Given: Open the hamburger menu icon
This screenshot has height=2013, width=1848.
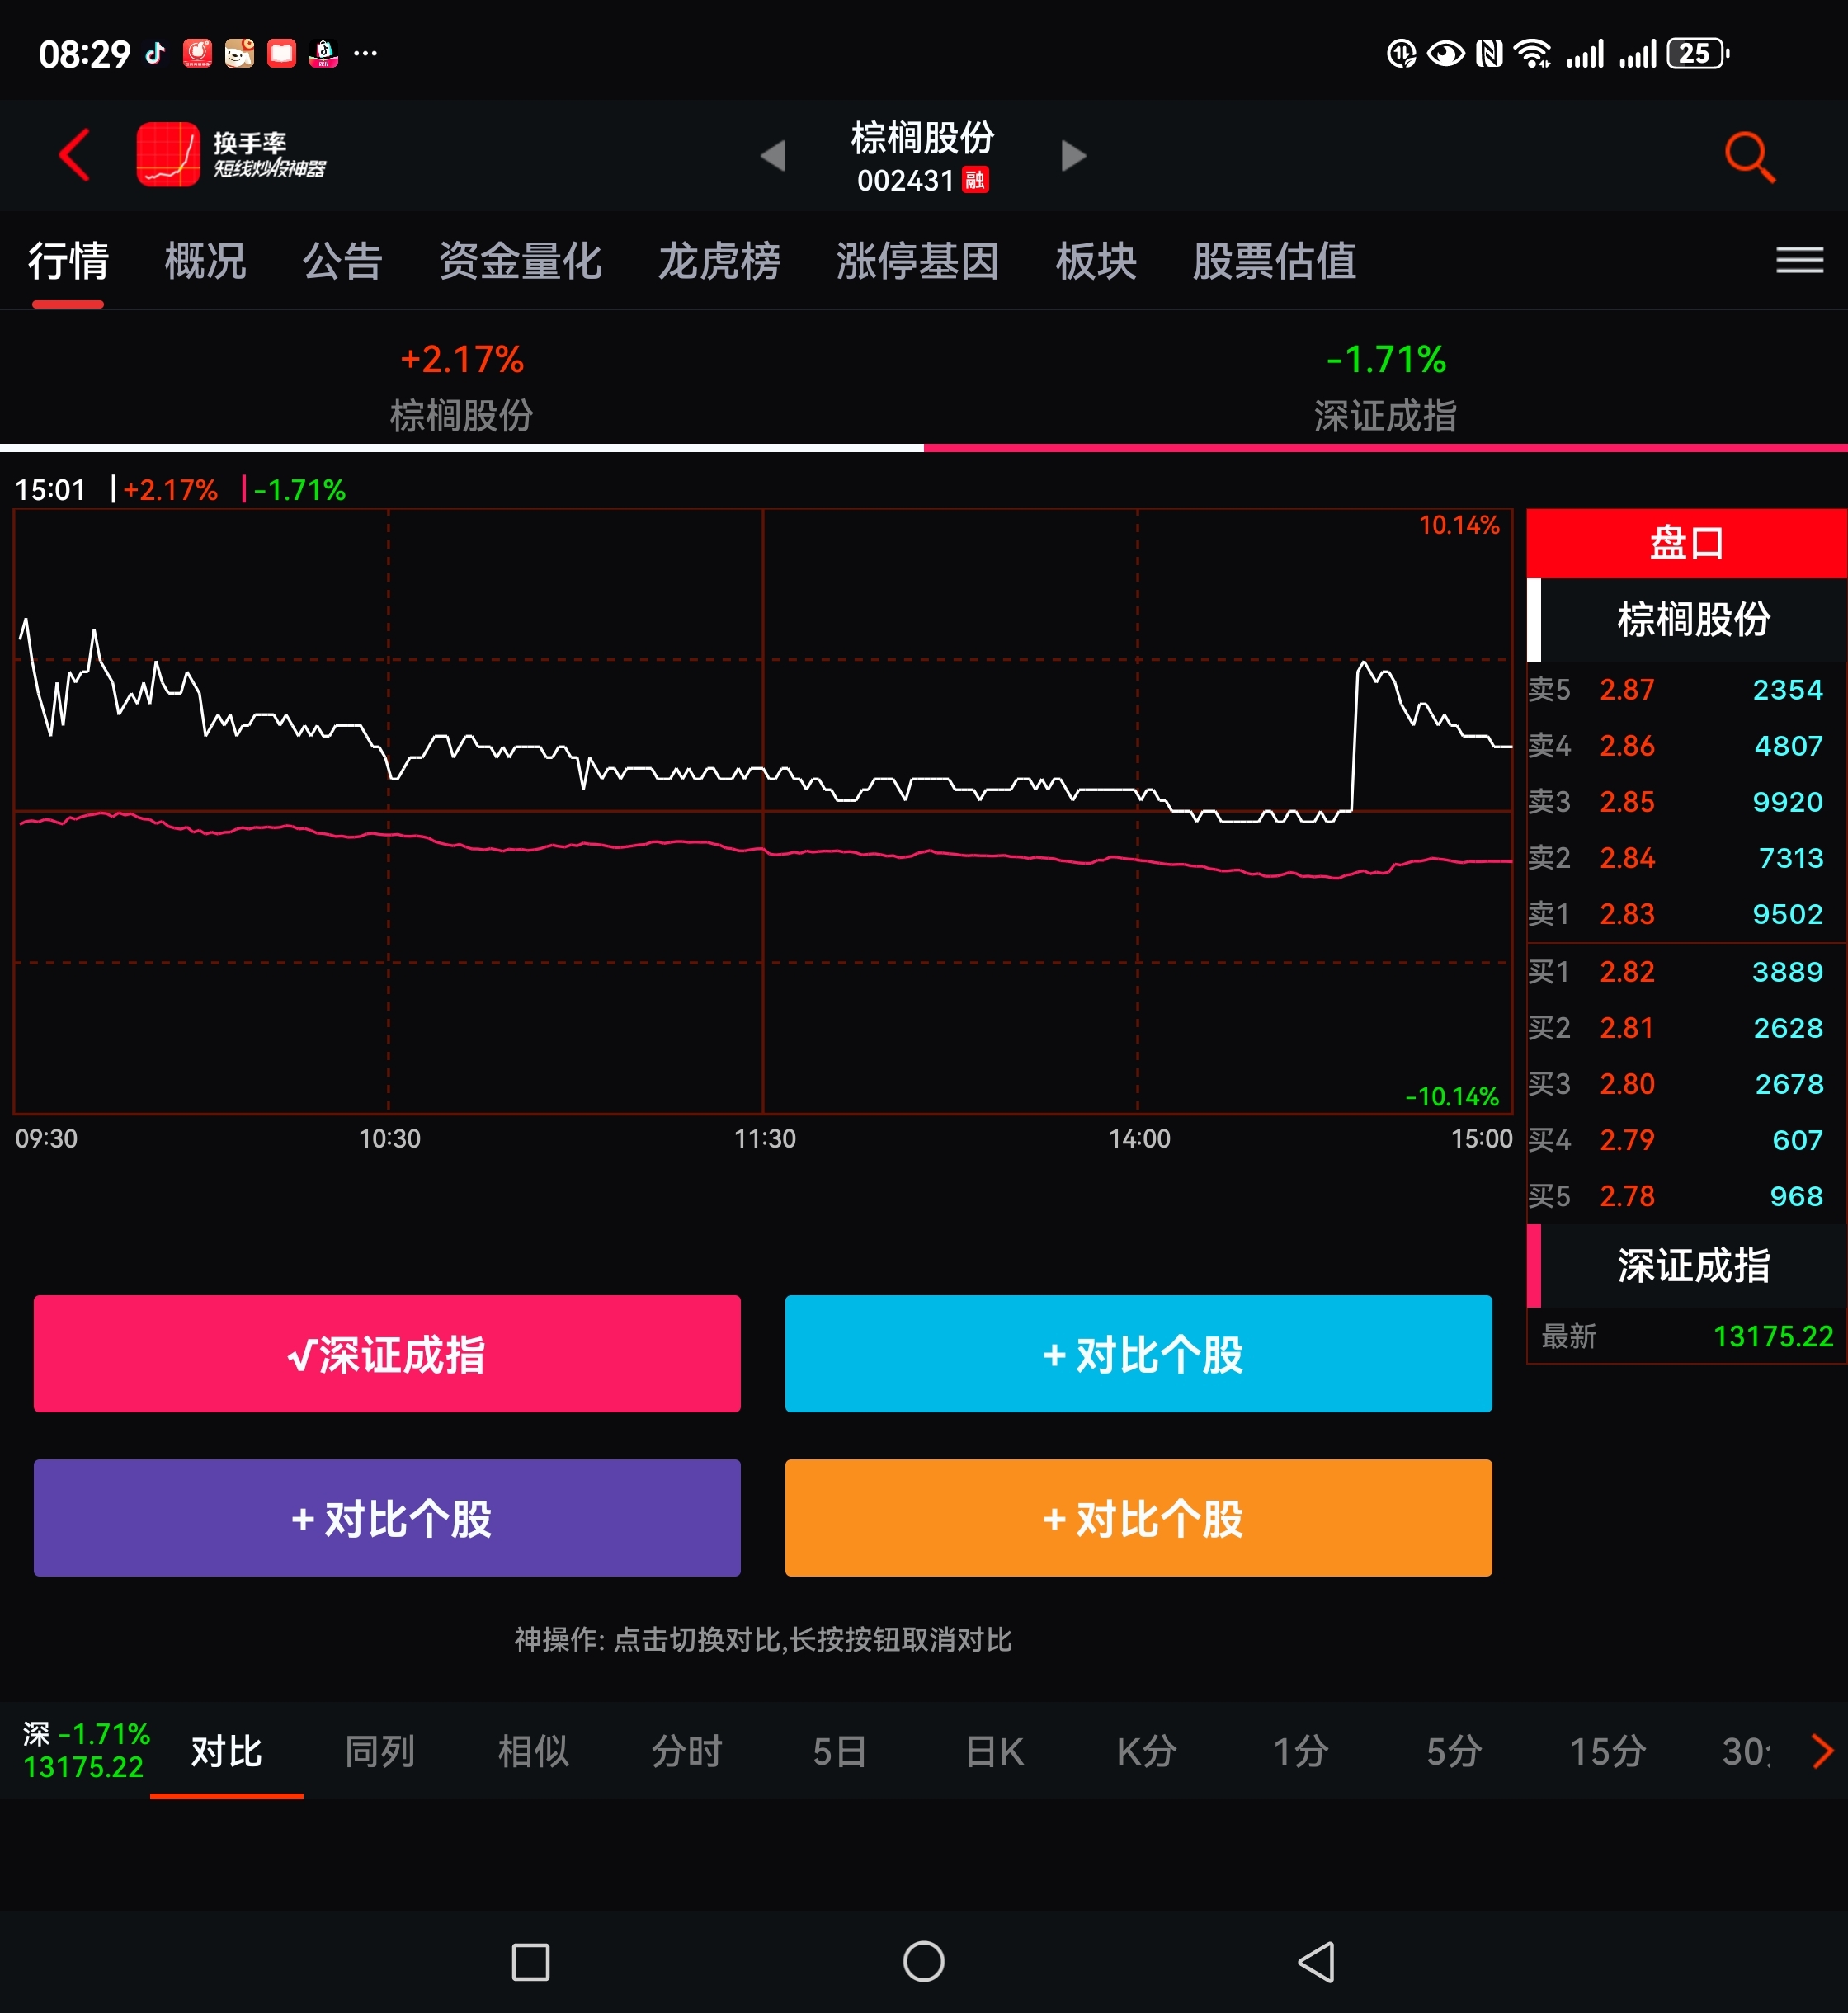Looking at the screenshot, I should tap(1798, 261).
